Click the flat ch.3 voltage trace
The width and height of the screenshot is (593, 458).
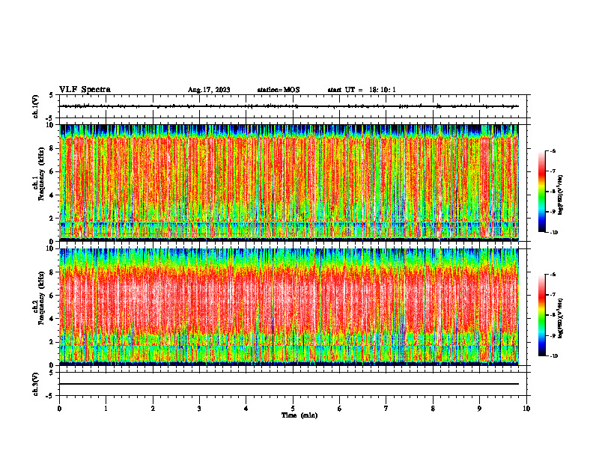(289, 384)
